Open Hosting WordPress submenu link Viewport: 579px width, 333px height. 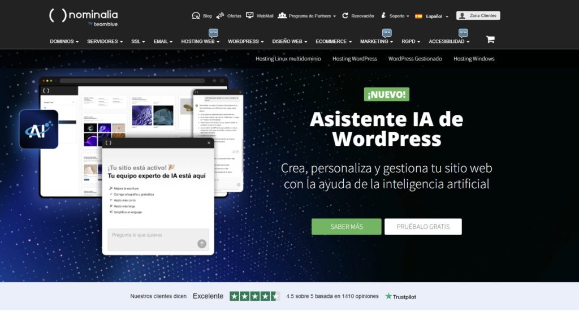(x=355, y=59)
